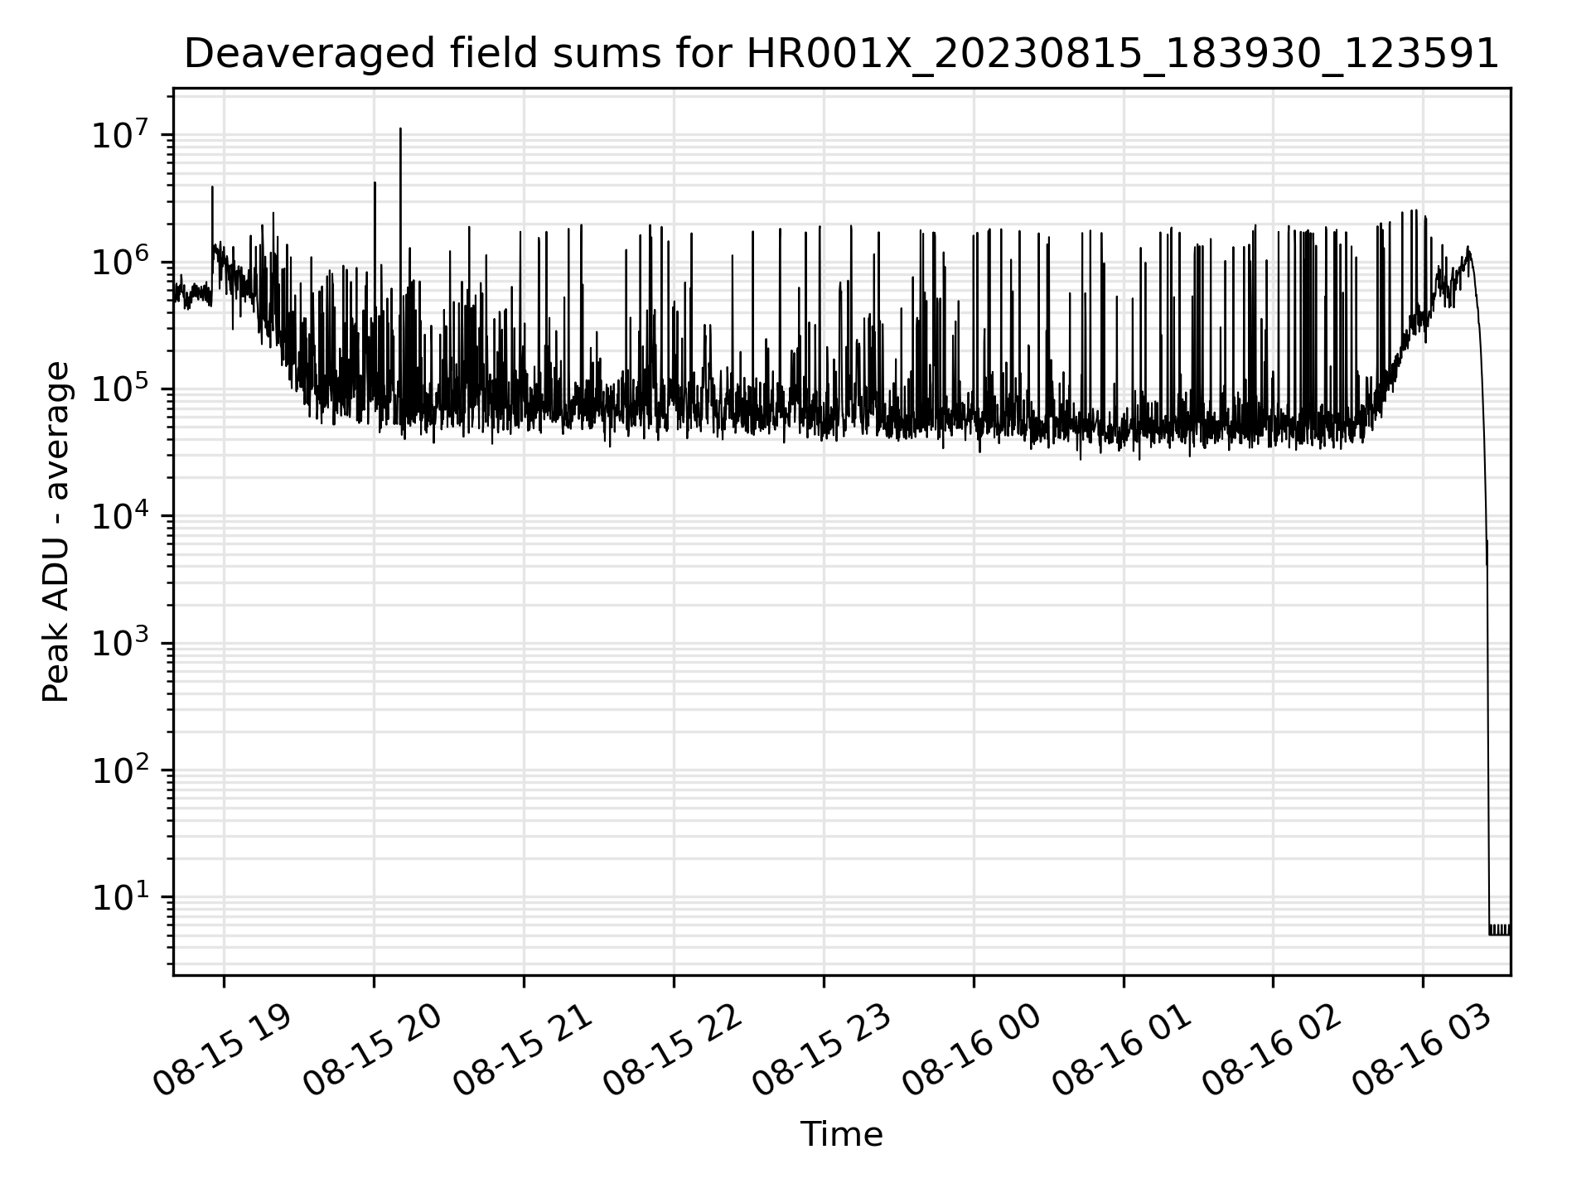Click the x tick label '08-16 00'

(x=973, y=1051)
